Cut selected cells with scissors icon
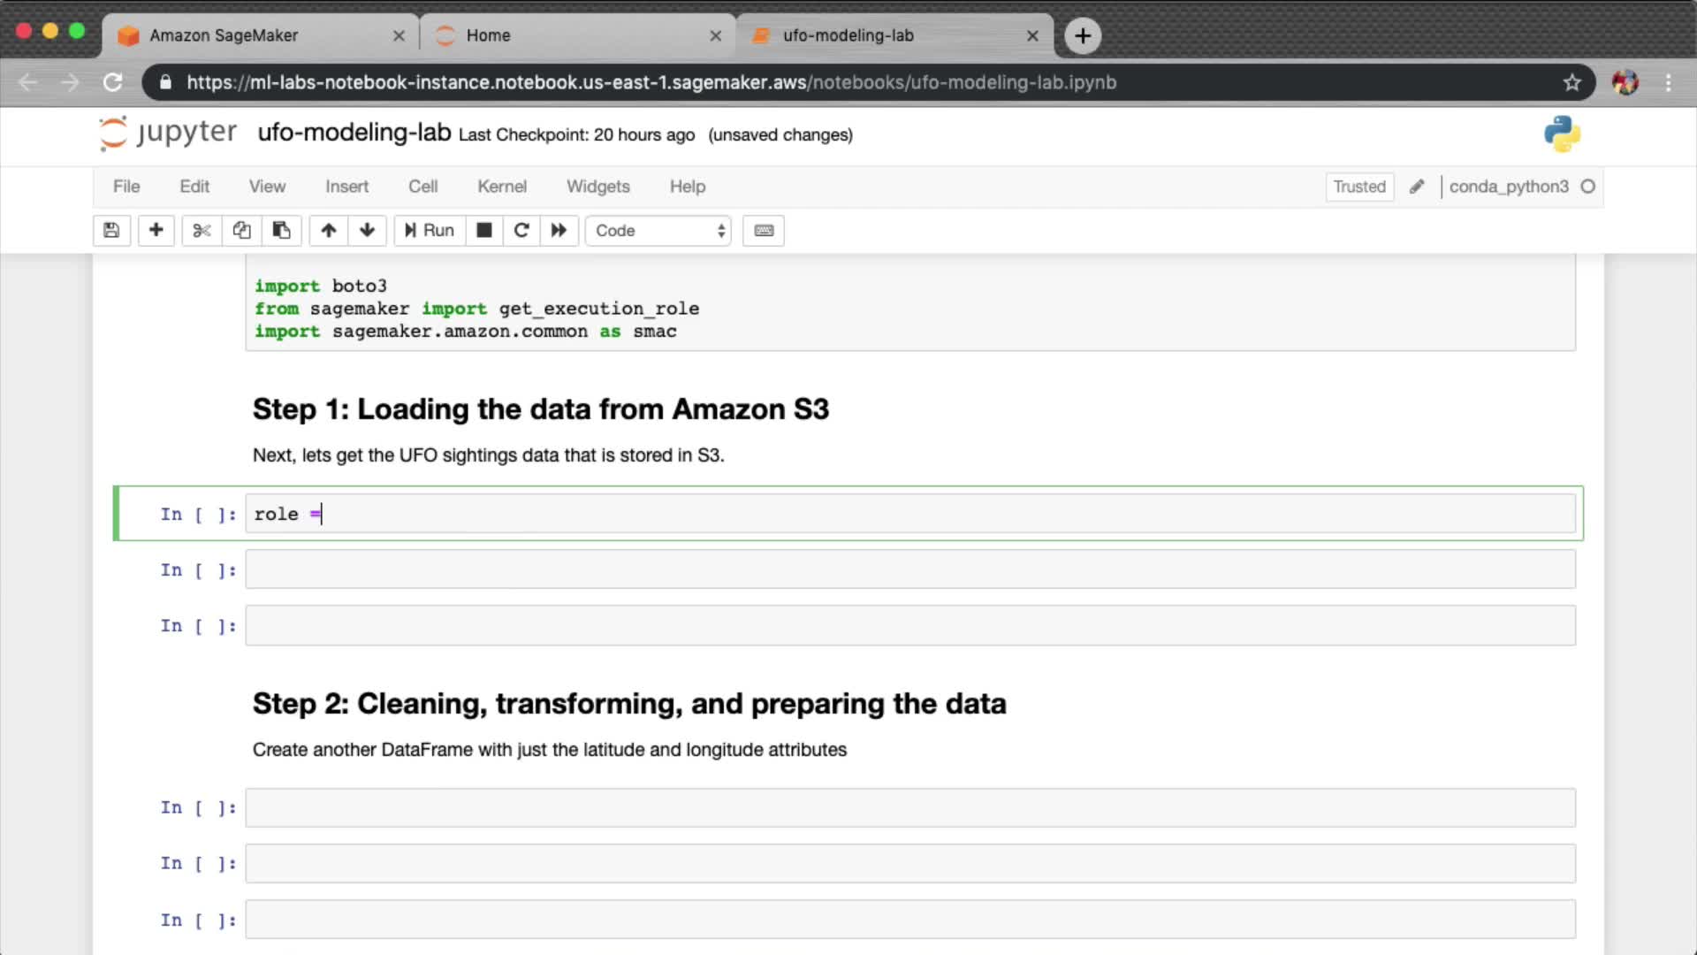 point(202,231)
